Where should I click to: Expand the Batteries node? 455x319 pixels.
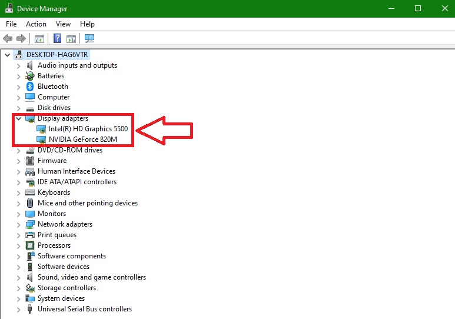(19, 77)
